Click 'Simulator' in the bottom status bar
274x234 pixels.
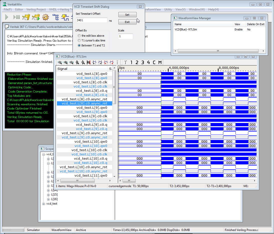point(33,230)
